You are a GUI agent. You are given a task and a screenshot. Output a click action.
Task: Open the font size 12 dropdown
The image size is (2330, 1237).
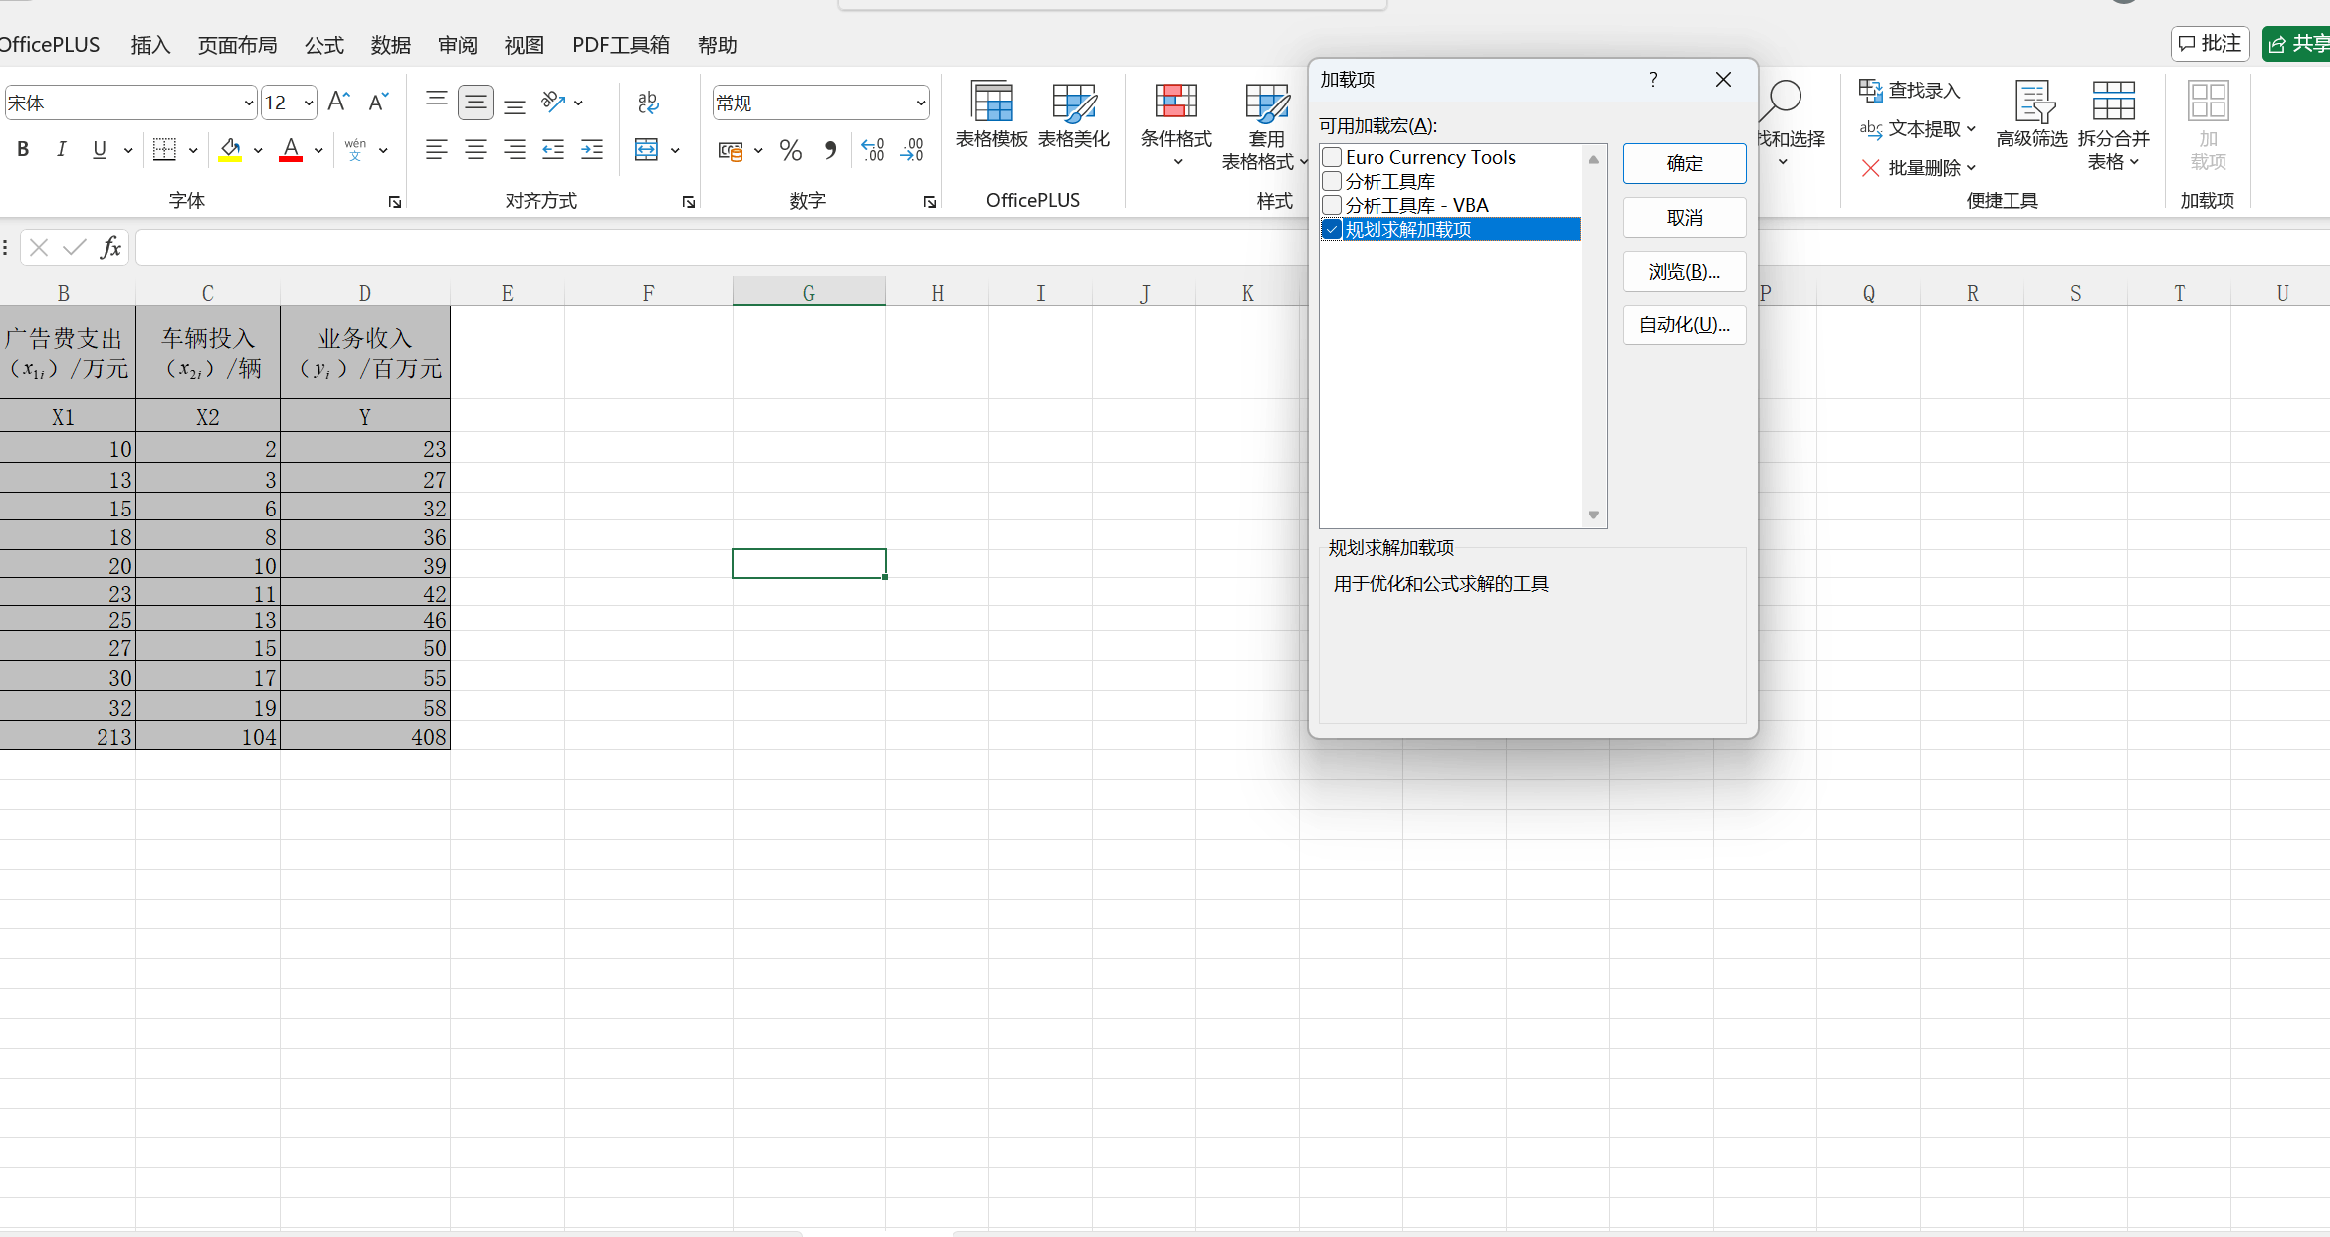[x=309, y=103]
